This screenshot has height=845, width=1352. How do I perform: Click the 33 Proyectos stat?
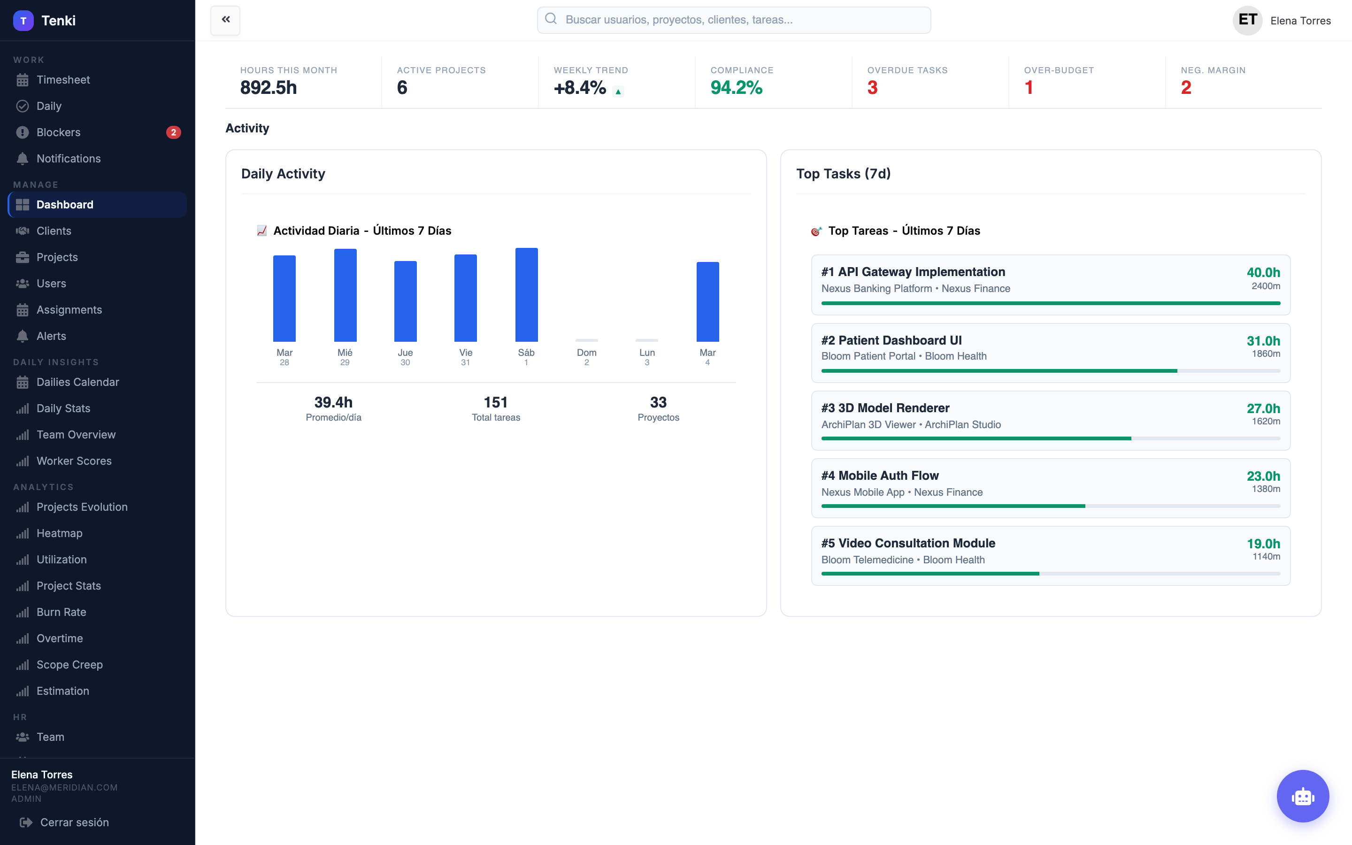[x=658, y=408]
